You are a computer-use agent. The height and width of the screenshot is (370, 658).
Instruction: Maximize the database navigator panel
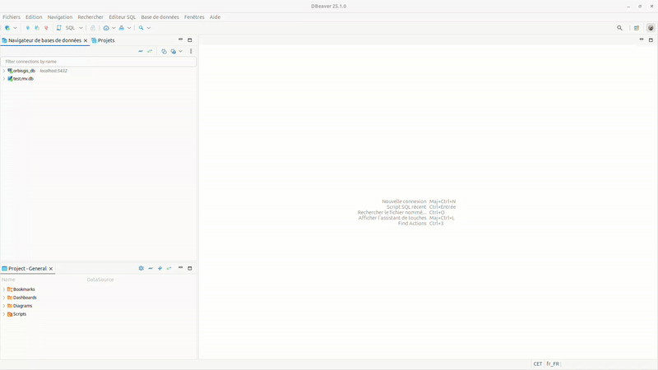coord(190,39)
